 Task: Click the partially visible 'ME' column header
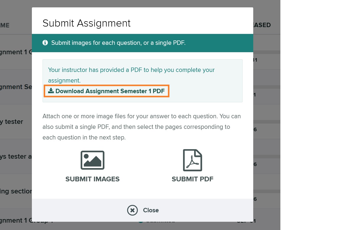click(x=5, y=25)
